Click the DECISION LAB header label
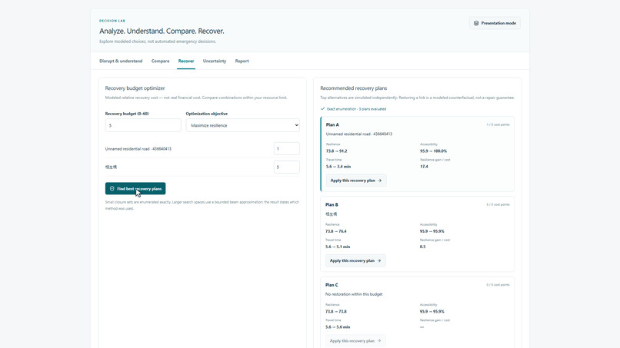The image size is (620, 348). 112,21
